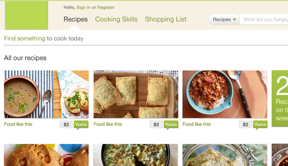Click 'Food like this' under soup photo

(18, 124)
